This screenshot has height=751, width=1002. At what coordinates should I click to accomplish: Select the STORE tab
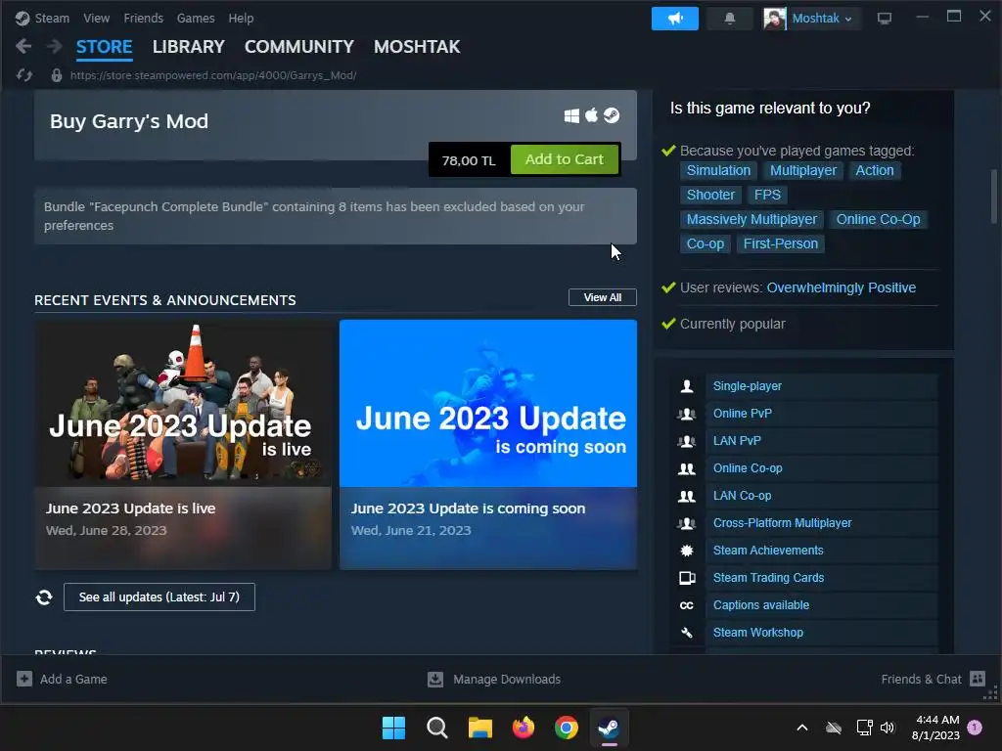[104, 47]
